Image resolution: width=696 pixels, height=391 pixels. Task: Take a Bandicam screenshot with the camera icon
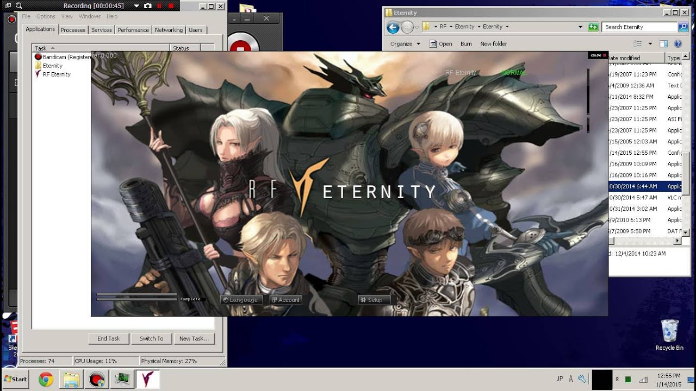point(147,6)
